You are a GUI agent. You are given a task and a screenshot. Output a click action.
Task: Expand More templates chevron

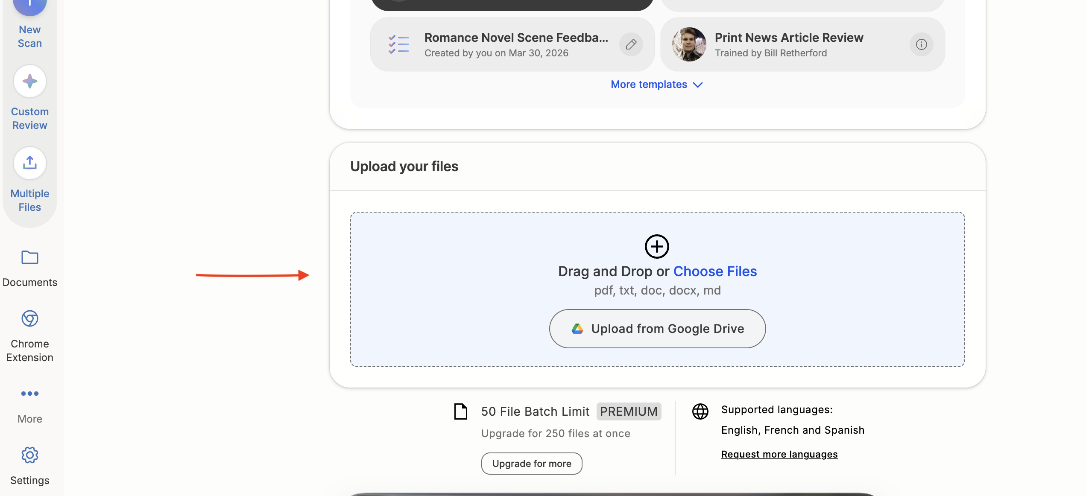tap(698, 85)
